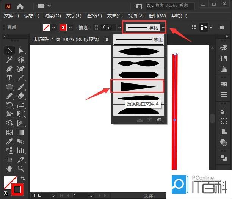Open the Pathfinder panel icon

pyautogui.click(x=224, y=158)
